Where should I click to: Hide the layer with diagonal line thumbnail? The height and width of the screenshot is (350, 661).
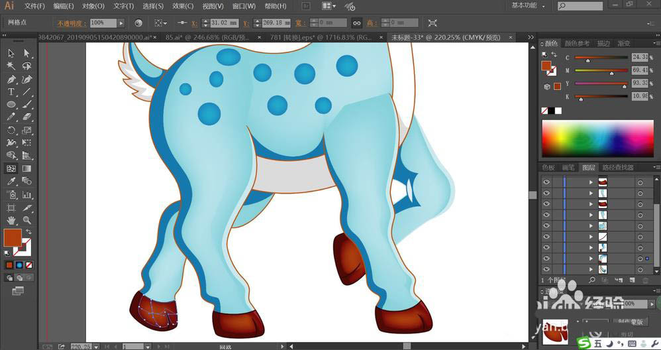[547, 237]
